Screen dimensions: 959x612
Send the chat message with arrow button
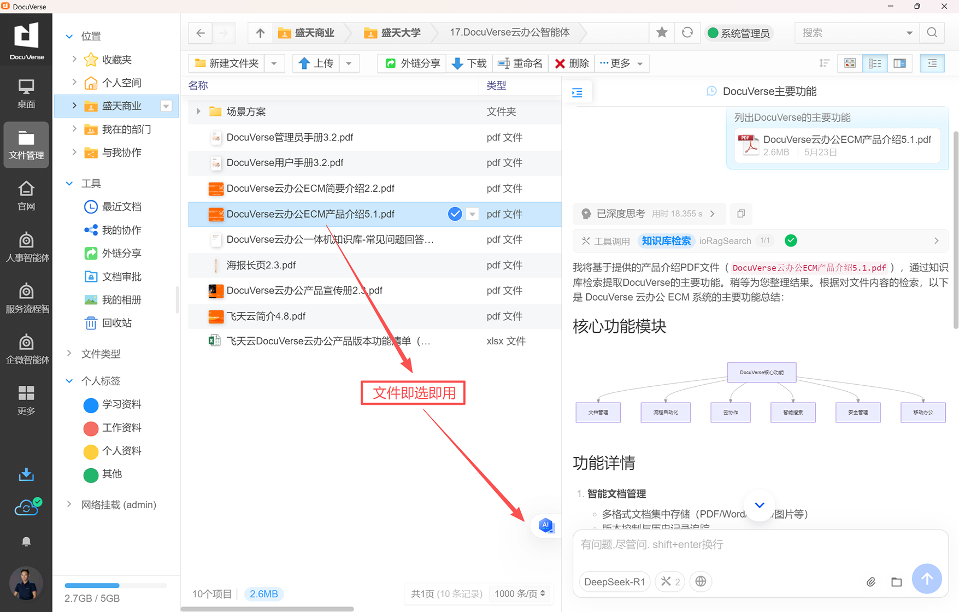(x=926, y=579)
